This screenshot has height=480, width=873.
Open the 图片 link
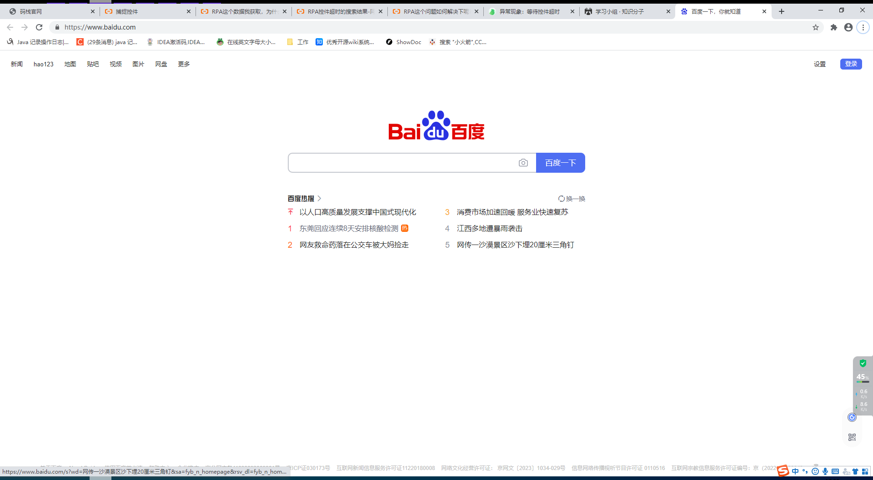[x=138, y=64]
